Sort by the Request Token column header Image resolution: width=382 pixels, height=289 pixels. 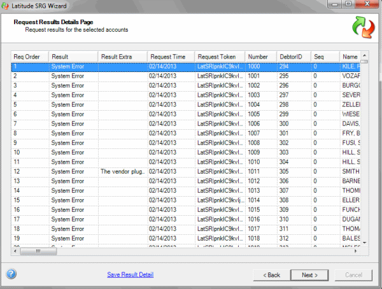[220, 57]
